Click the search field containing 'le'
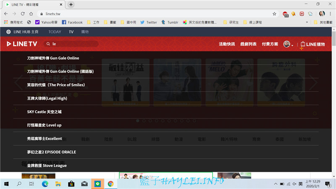 (x=71, y=44)
